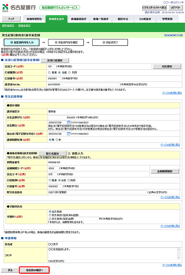Click the 利用者番号 value 0543AB120
The height and width of the screenshot is (275, 185).
pyautogui.click(x=54, y=162)
